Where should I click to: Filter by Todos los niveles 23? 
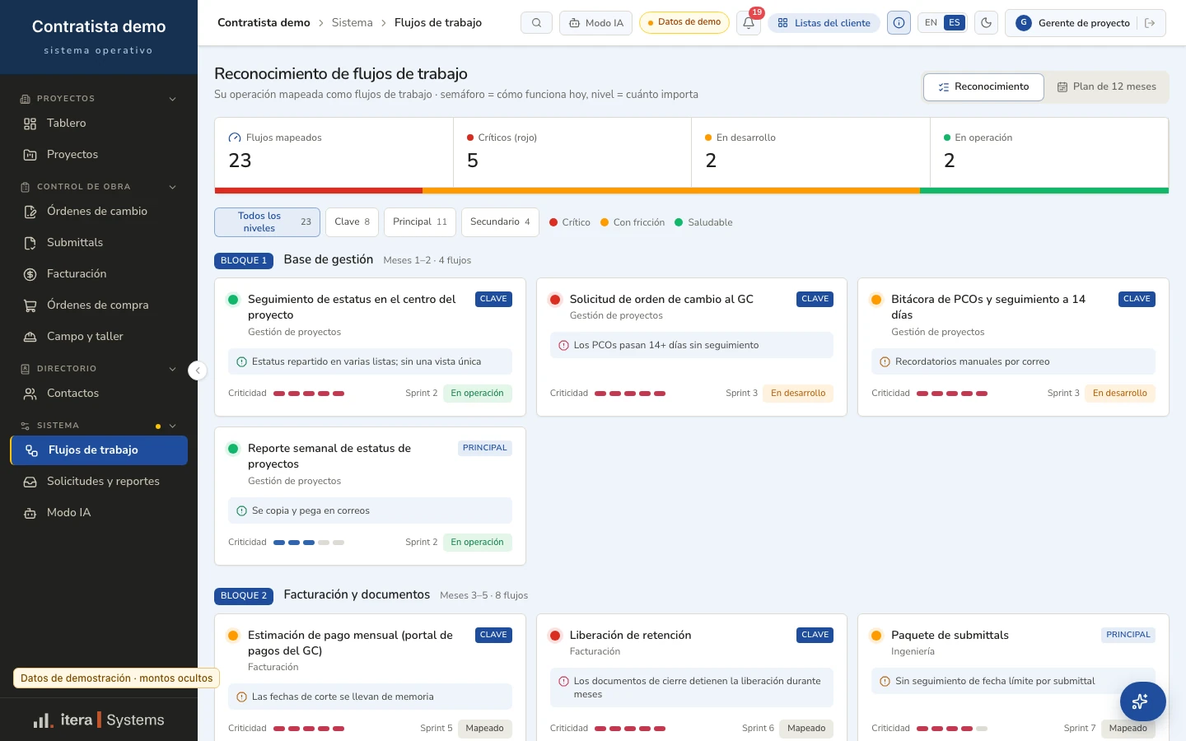(267, 222)
